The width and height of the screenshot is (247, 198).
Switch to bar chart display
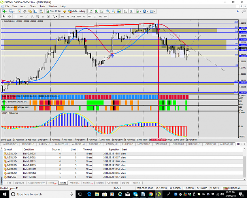point(91,11)
